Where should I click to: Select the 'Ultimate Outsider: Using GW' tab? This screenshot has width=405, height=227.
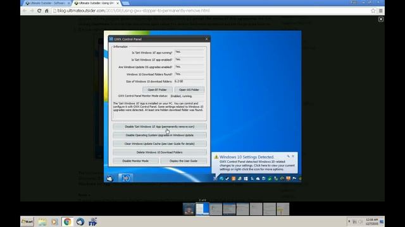click(x=96, y=3)
